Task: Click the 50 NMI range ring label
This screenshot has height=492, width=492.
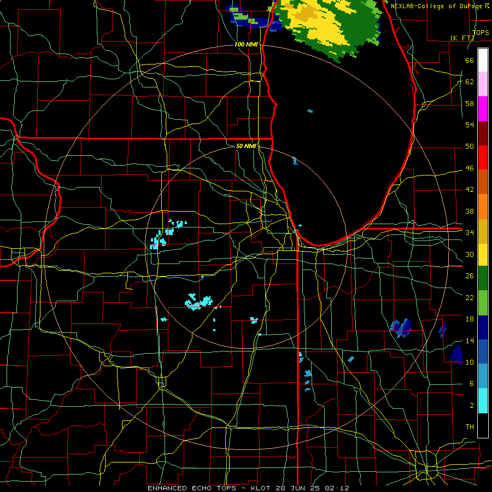Action: tap(246, 146)
